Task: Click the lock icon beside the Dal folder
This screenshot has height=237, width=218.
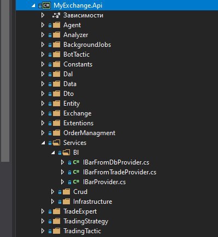Action: pos(50,75)
